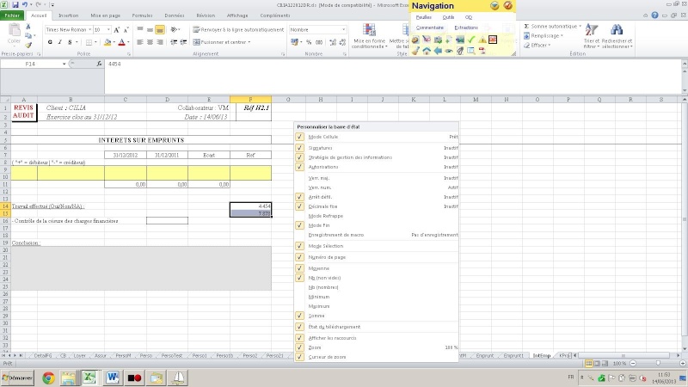
Task: Open Trier et filtrer dropdown
Action: tap(591, 36)
